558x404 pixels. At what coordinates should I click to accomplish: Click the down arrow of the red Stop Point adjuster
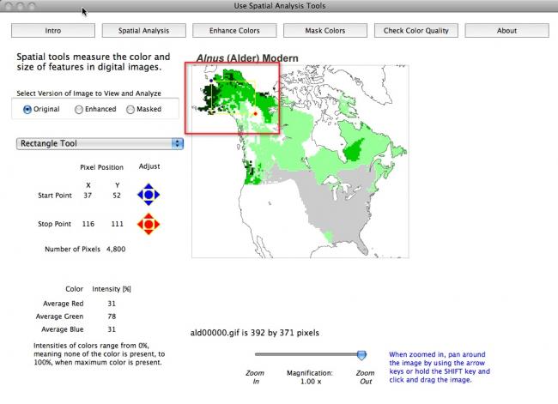coord(149,234)
